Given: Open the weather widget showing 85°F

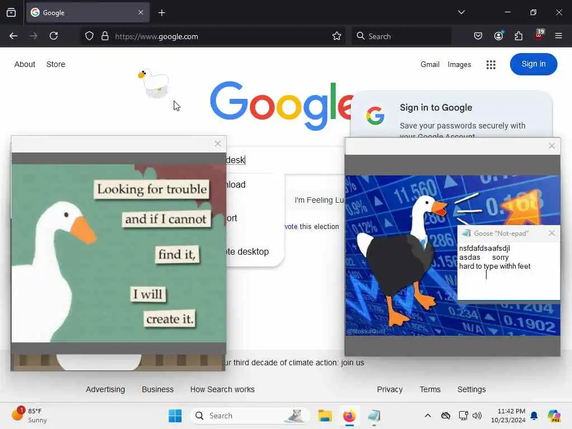Looking at the screenshot, I should point(29,415).
